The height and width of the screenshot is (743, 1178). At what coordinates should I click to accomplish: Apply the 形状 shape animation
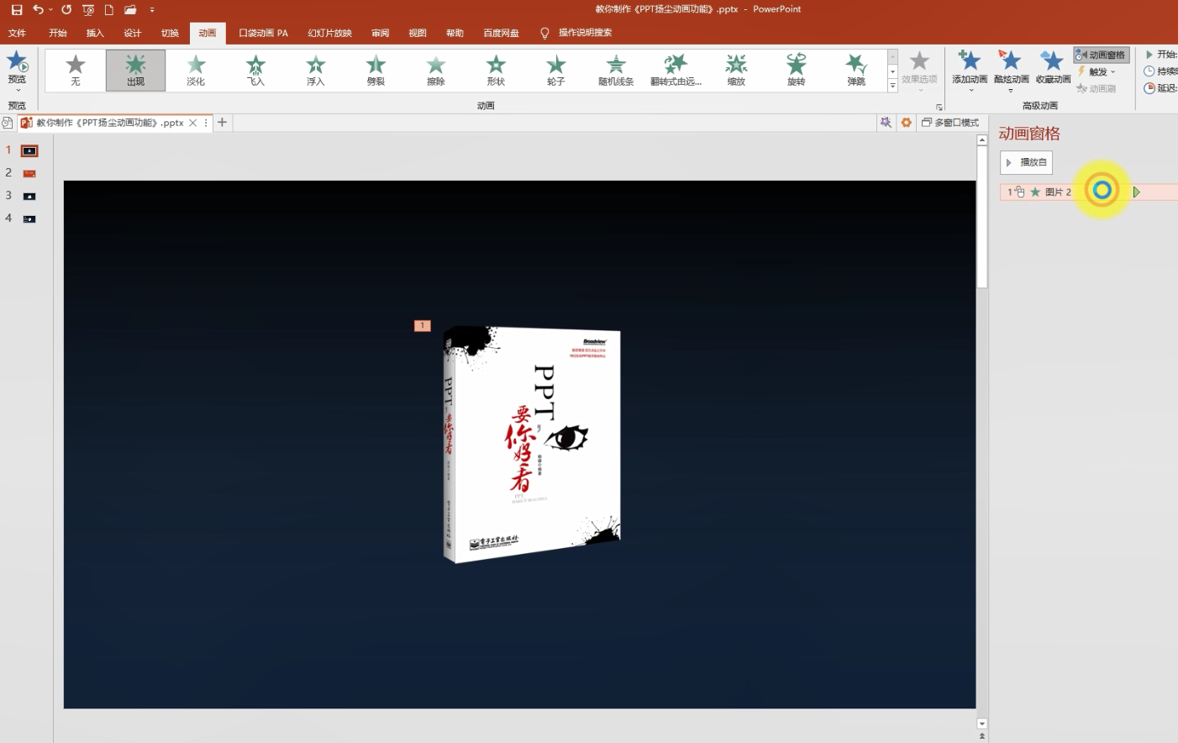coord(496,71)
